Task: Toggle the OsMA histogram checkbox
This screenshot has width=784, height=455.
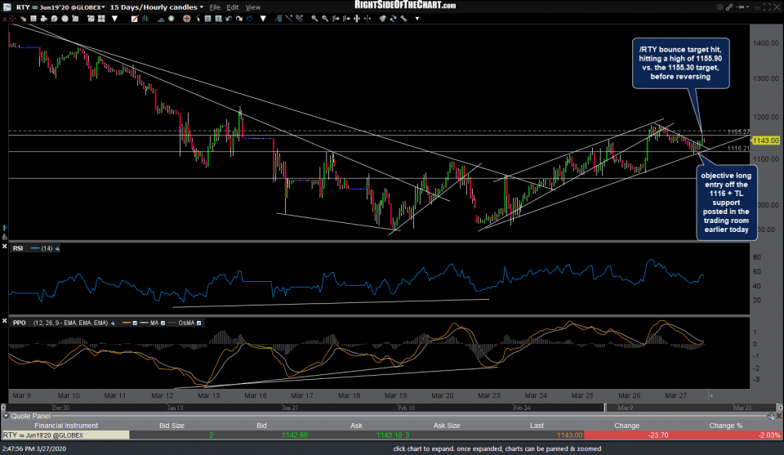Action: coord(199,323)
